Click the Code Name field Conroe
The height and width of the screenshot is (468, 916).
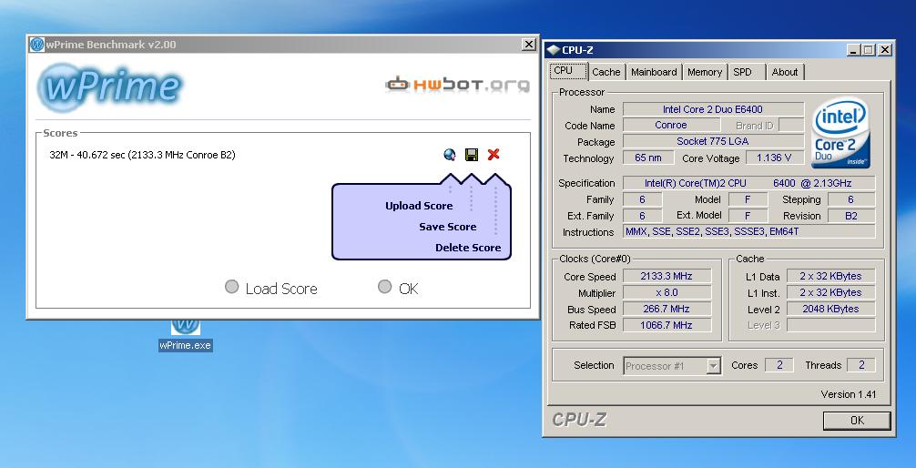click(x=671, y=125)
